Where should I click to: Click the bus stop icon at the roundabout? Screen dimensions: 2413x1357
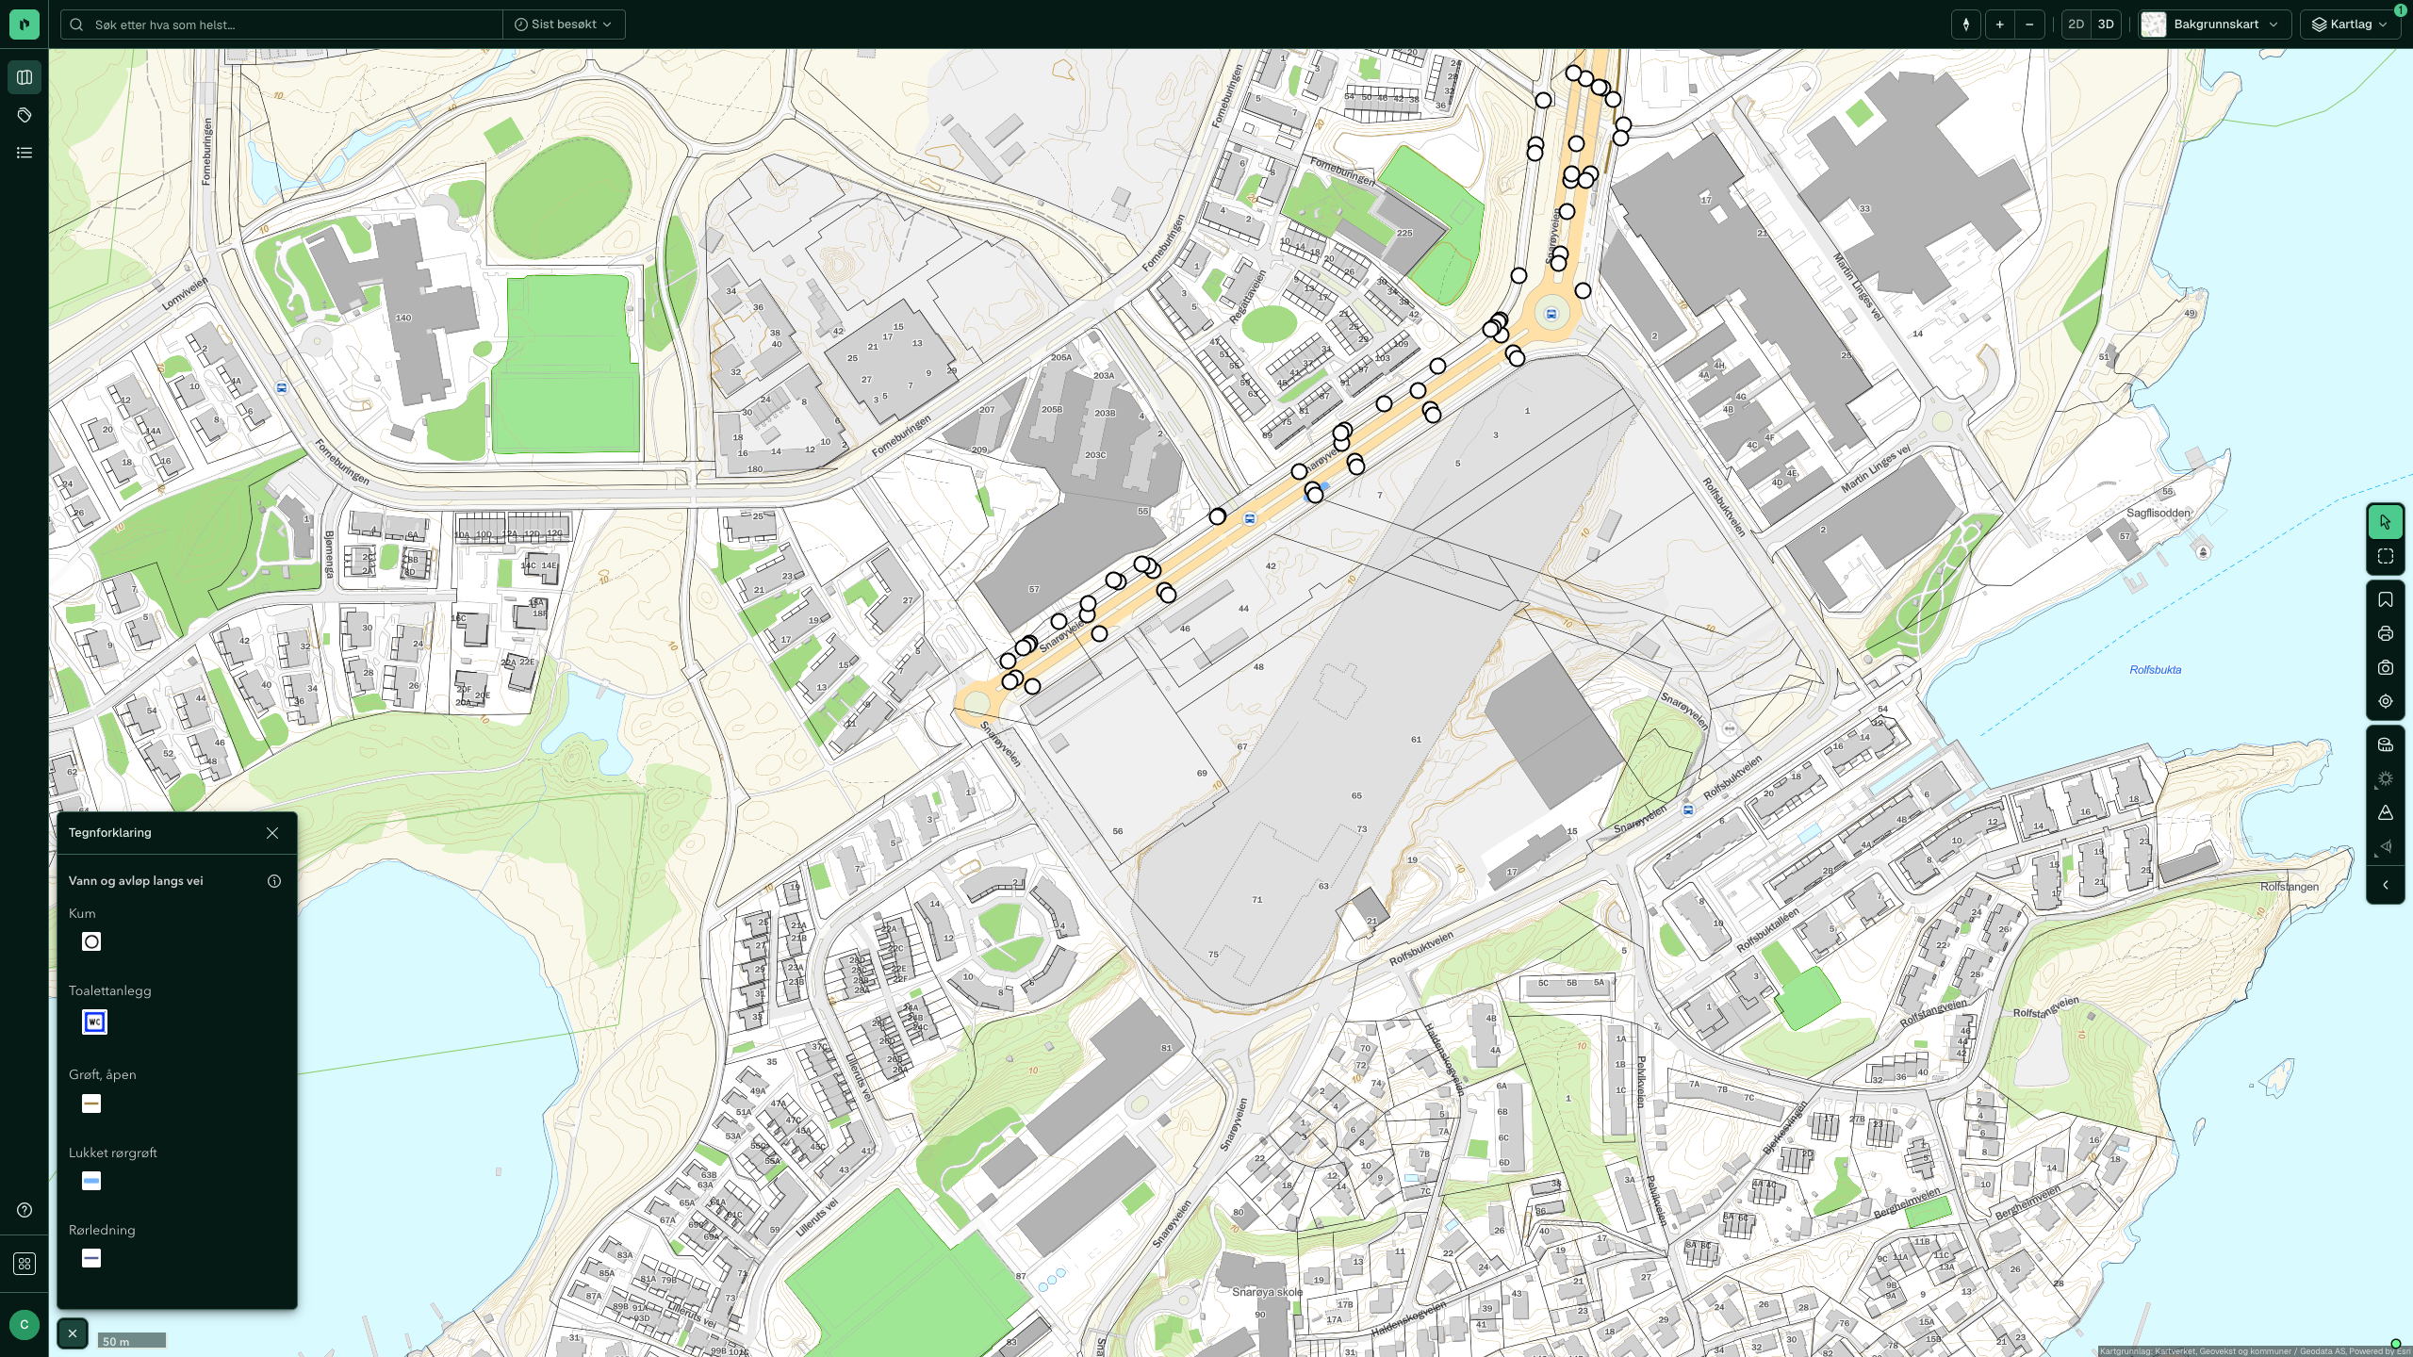(1551, 314)
